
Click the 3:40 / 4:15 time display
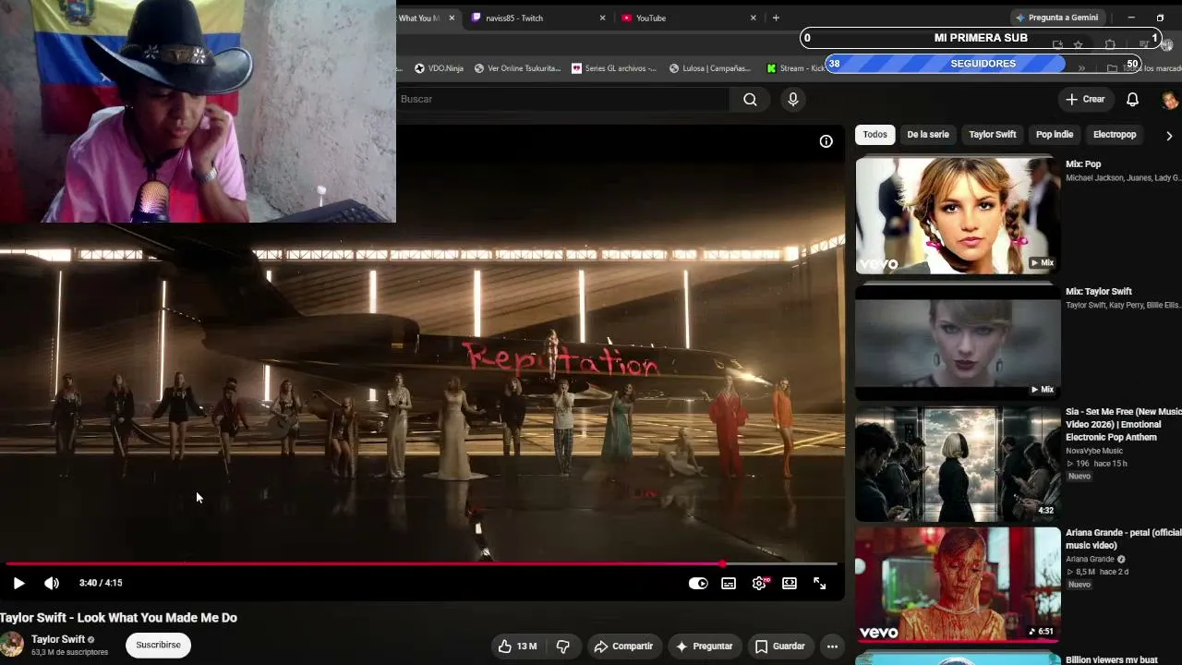[x=101, y=583]
